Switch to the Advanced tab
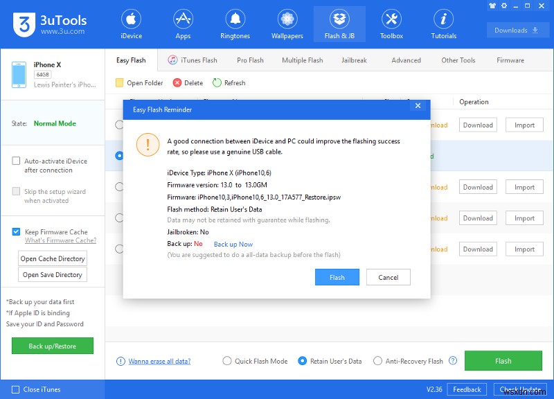 tap(406, 60)
